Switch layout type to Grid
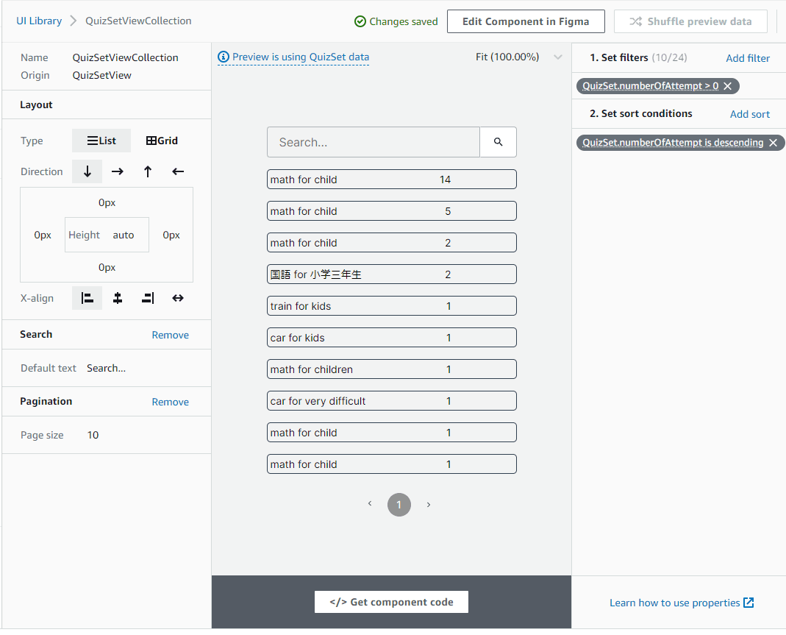This screenshot has width=786, height=635. [162, 141]
